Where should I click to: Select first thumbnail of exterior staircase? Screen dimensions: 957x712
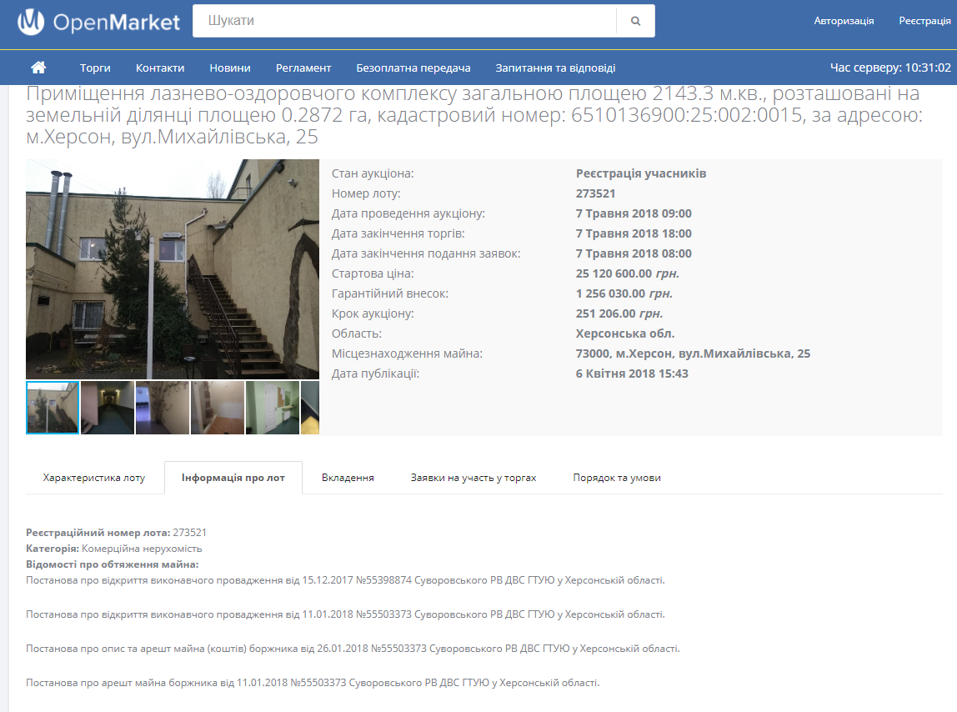[x=53, y=408]
